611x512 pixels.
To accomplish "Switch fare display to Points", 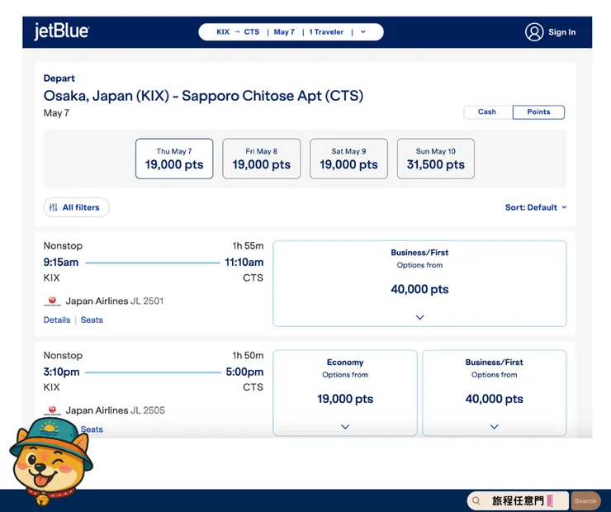I will point(538,111).
